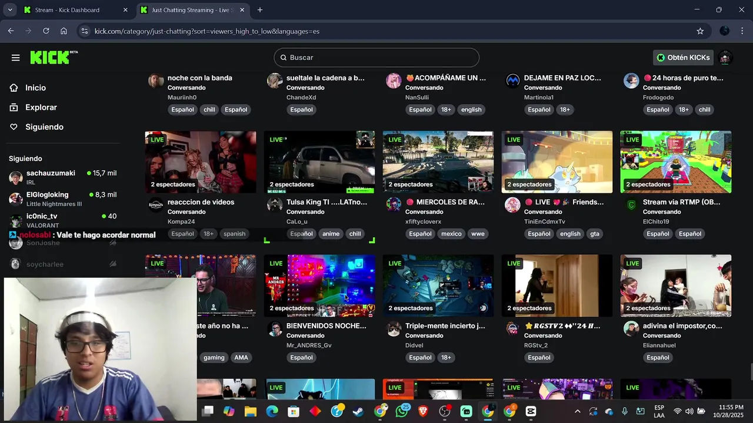The height and width of the screenshot is (423, 753).
Task: Open Siguiendo in sidebar
Action: click(44, 127)
